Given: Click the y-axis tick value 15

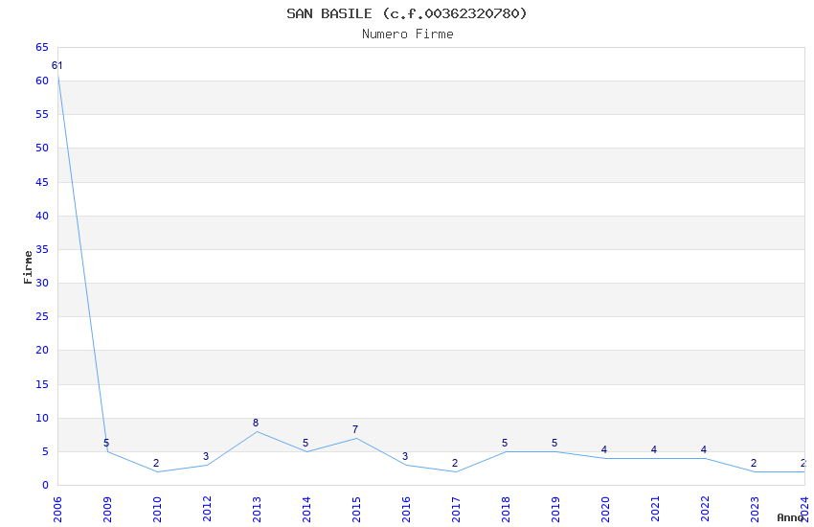Looking at the screenshot, I should [42, 384].
